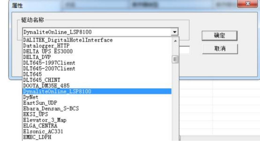Choose EMEC_LDPH driver

click(x=97, y=137)
